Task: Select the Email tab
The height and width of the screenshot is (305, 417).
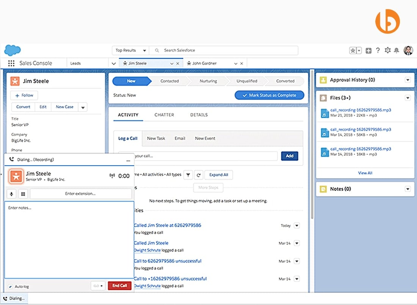Action: 180,138
